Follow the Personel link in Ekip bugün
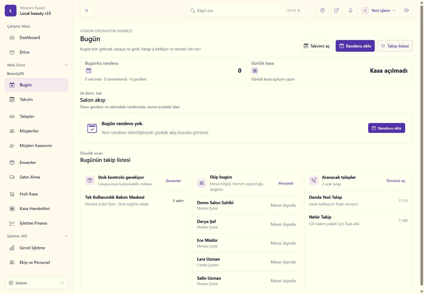The width and height of the screenshot is (424, 294). pyautogui.click(x=286, y=183)
